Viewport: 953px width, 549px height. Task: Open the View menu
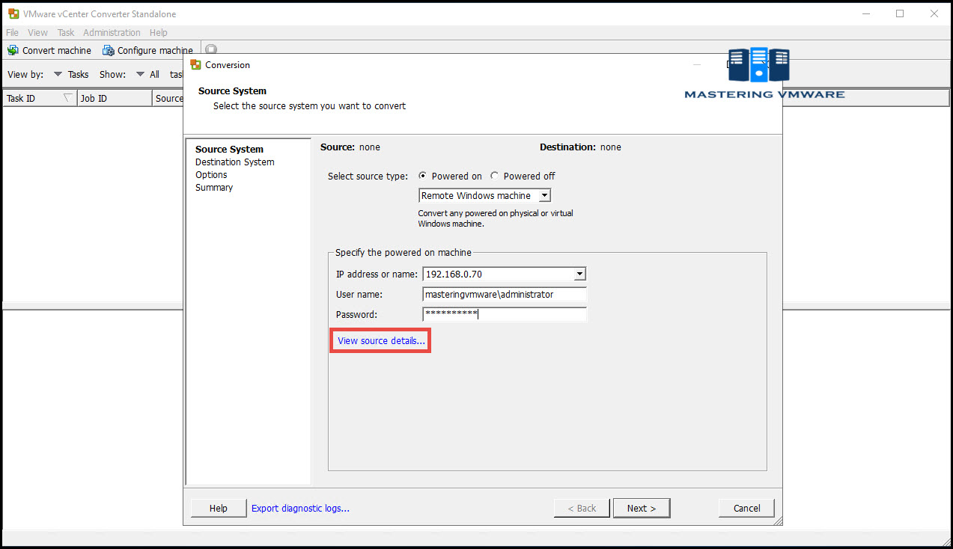pos(37,33)
